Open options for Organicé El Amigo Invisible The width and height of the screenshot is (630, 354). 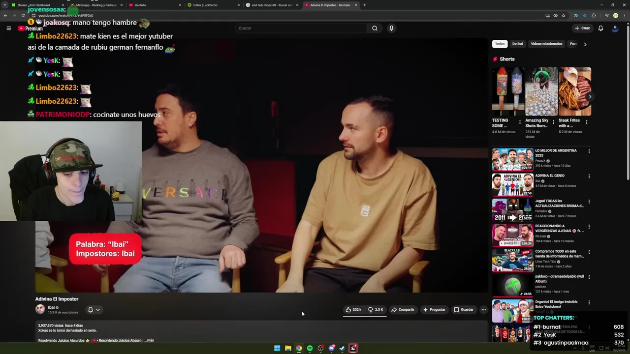[589, 302]
